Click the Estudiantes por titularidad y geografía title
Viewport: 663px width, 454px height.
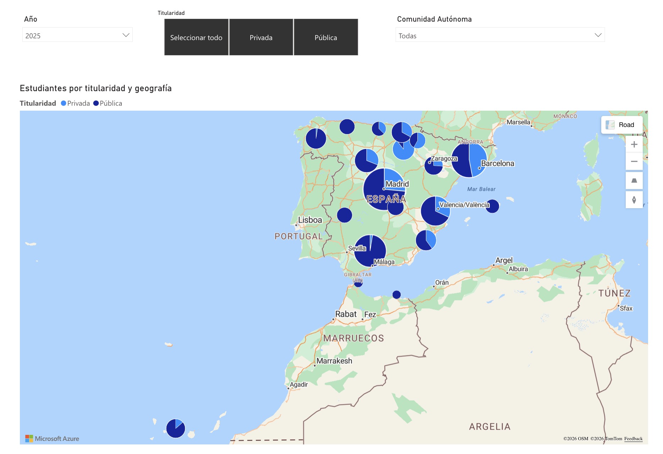click(x=96, y=88)
